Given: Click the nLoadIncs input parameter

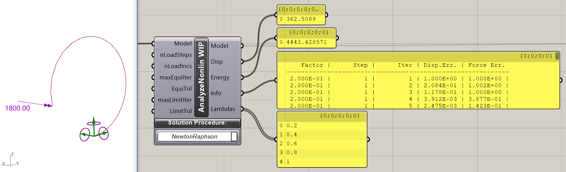Looking at the screenshot, I should pos(177,66).
